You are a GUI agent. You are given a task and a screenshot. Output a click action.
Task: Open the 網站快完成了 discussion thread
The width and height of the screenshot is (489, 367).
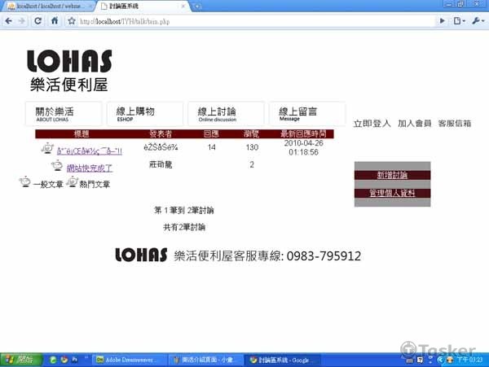90,168
